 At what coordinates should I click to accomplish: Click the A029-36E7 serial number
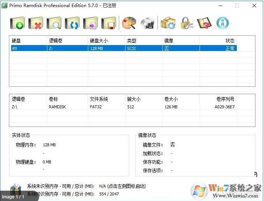(225, 107)
